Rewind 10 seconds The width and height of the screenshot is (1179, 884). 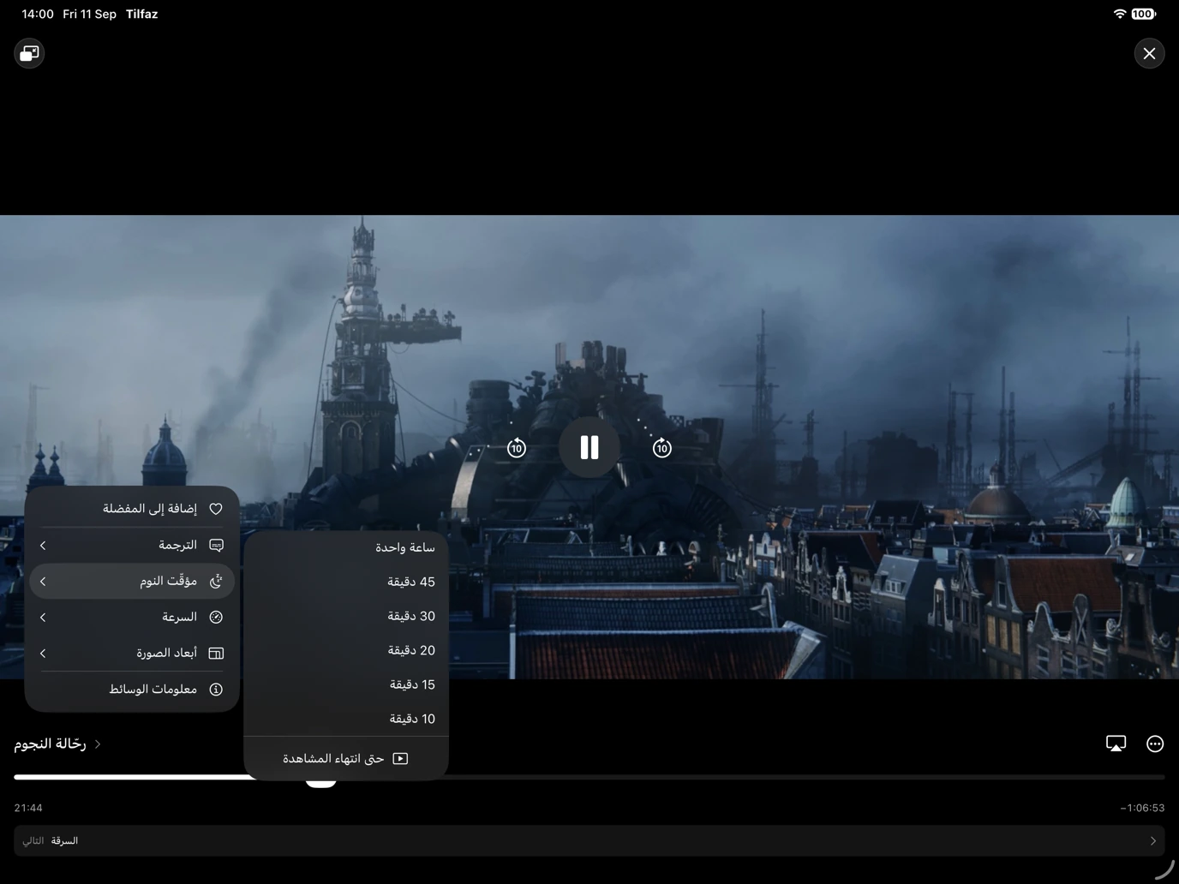coord(517,447)
